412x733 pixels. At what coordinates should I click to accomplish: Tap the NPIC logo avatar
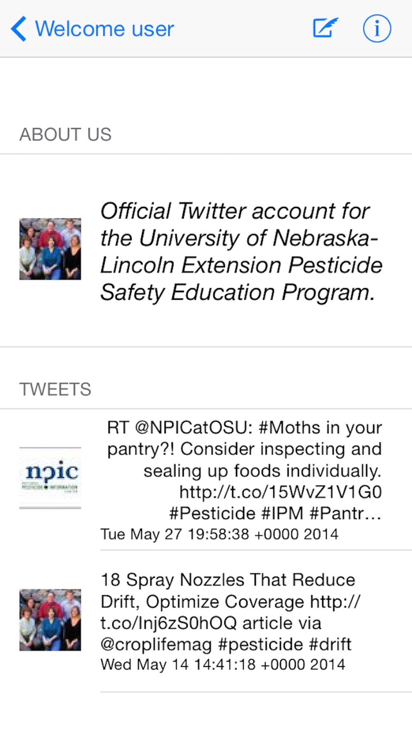coord(50,478)
